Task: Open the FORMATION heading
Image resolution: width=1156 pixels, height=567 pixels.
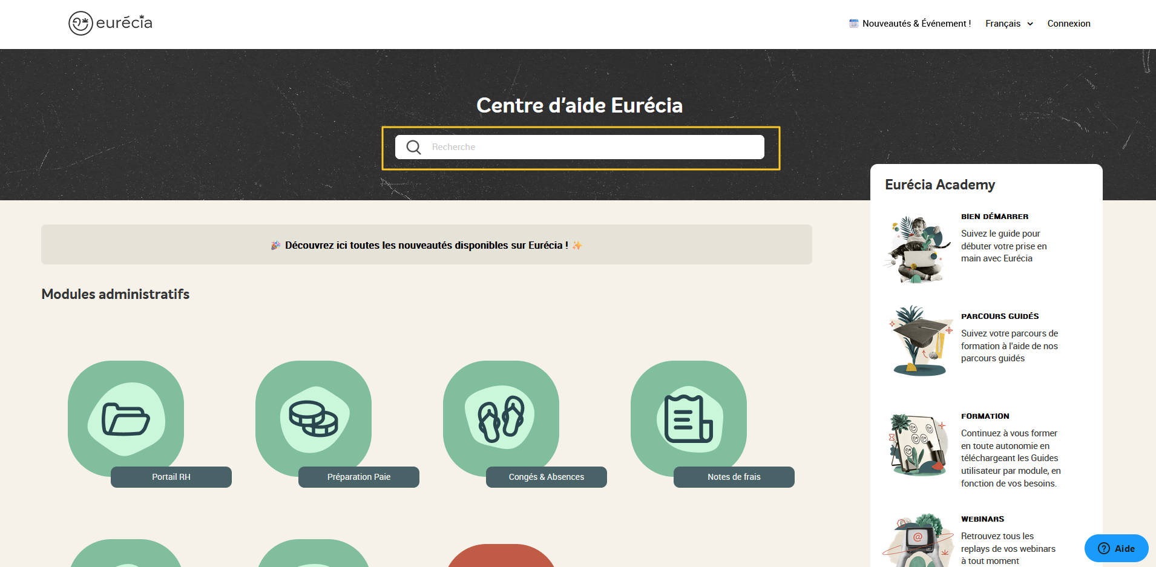Action: (985, 416)
